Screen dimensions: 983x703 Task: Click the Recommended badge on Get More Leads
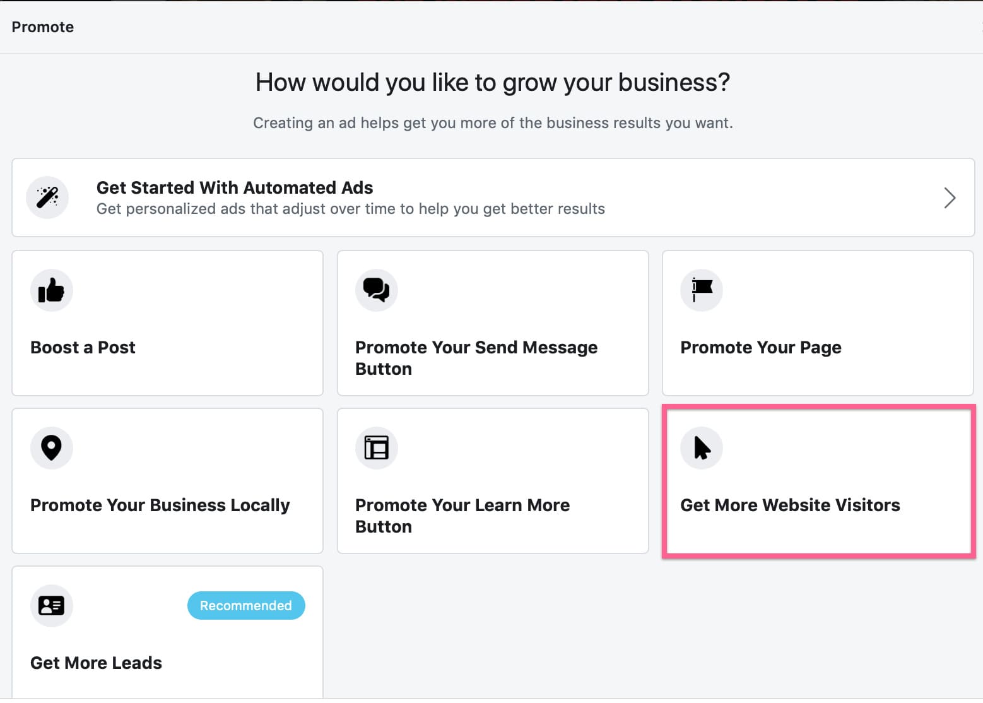[245, 605]
